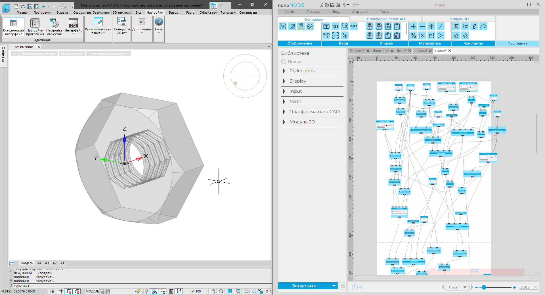The image size is (545, 295).
Task: Select the percent modulo operator icon
Action: click(413, 35)
